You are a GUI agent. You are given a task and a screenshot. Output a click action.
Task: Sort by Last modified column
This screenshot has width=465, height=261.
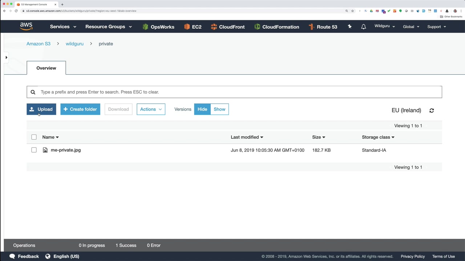[x=247, y=137]
